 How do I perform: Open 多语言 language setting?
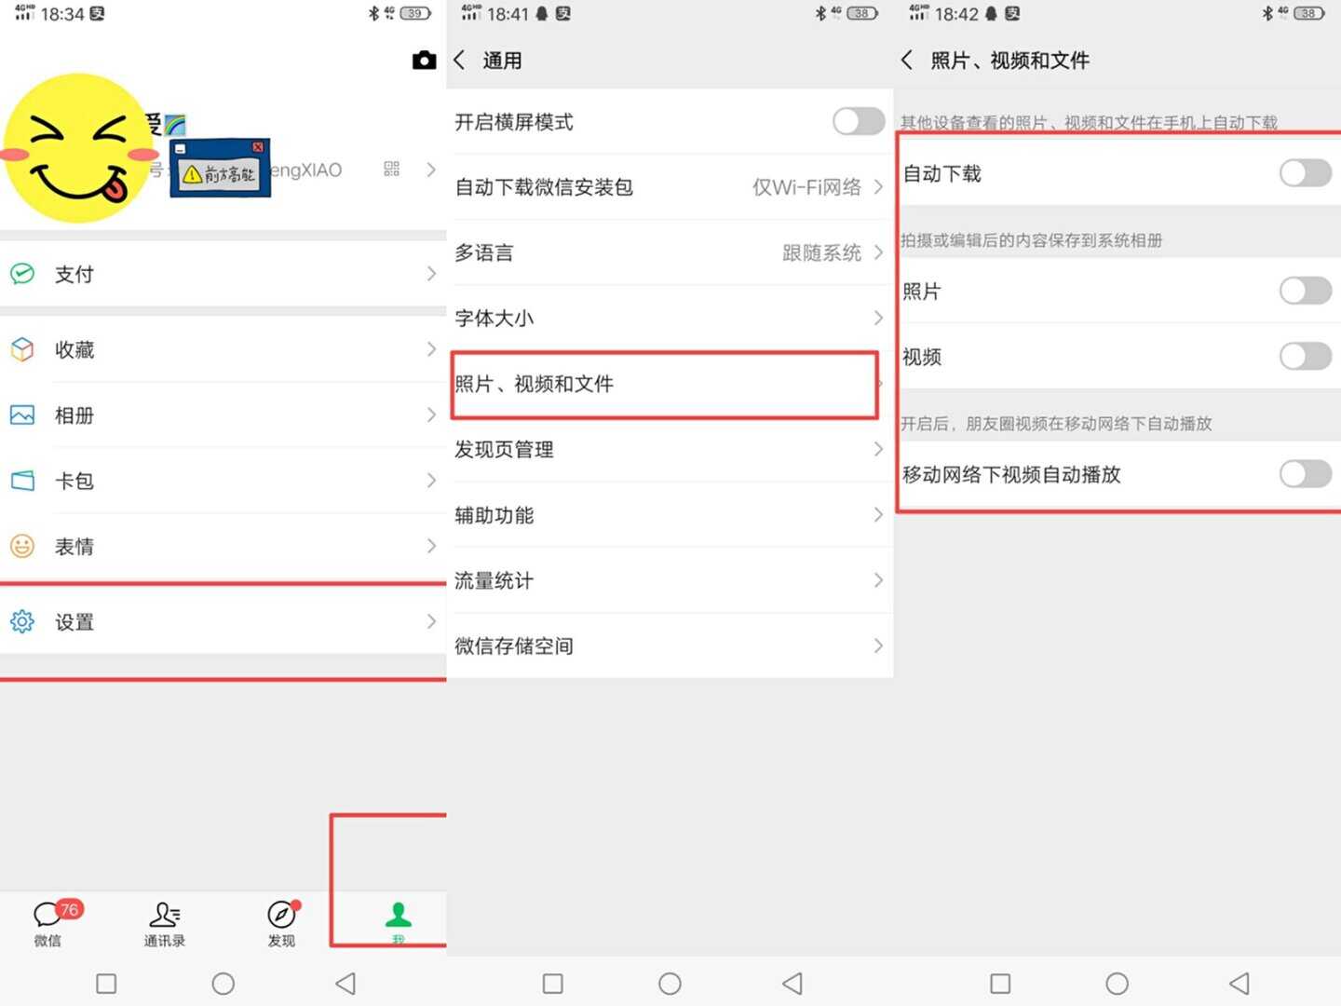tap(670, 252)
